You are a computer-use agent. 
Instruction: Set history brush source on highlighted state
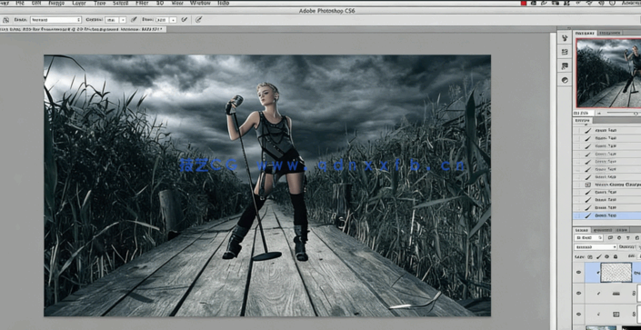pyautogui.click(x=577, y=215)
